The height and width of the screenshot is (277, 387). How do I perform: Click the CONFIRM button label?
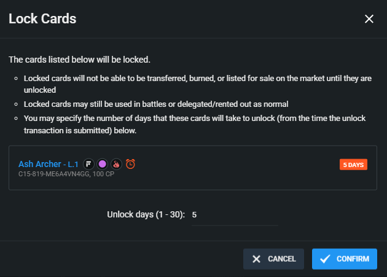click(353, 259)
